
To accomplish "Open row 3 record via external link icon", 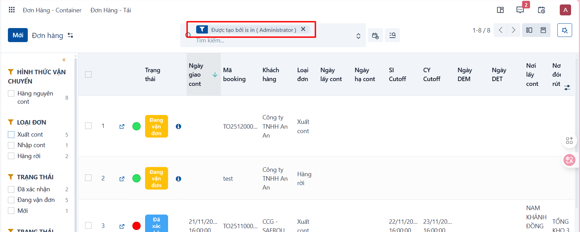I will (x=122, y=226).
